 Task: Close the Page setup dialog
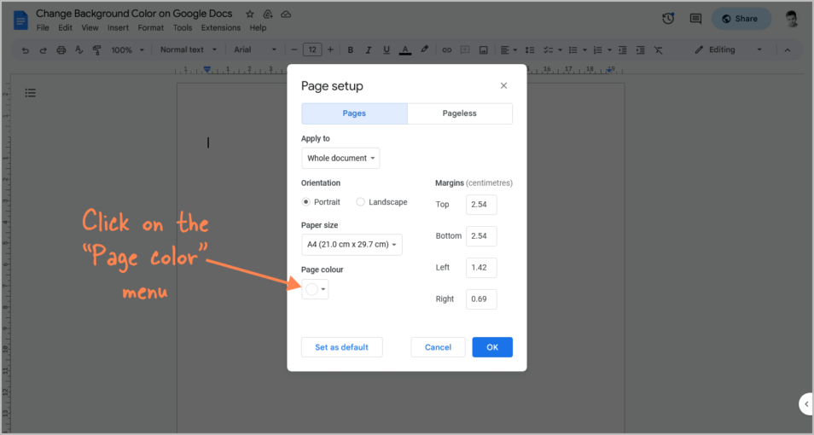(x=503, y=85)
